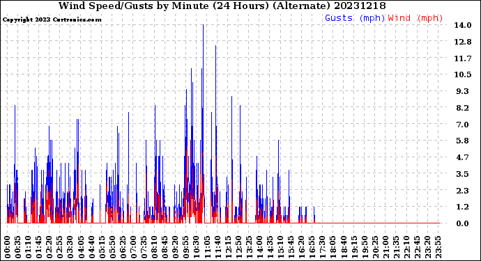Click the 11.7 y-axis label
481x261 pixels.
(463, 58)
